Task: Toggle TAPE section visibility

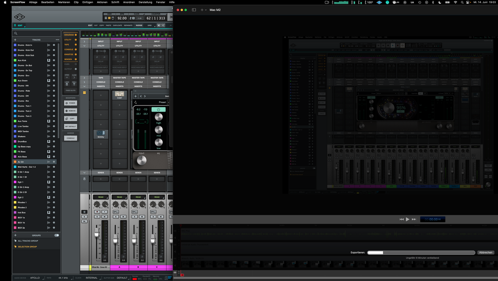Action: [75, 44]
